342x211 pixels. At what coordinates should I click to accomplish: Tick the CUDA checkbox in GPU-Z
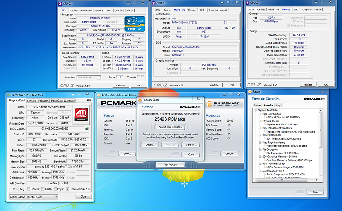click(43, 189)
